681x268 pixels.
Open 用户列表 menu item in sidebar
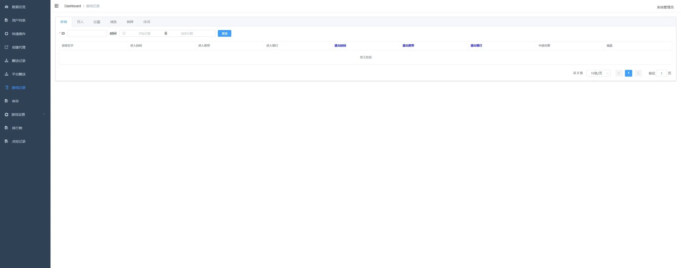(25, 20)
